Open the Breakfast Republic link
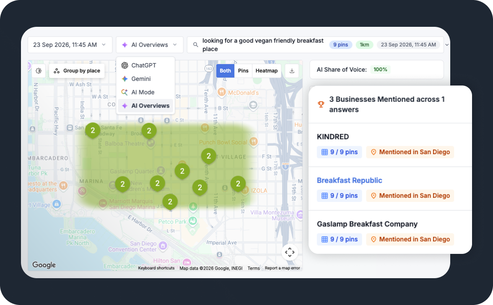 (x=349, y=181)
